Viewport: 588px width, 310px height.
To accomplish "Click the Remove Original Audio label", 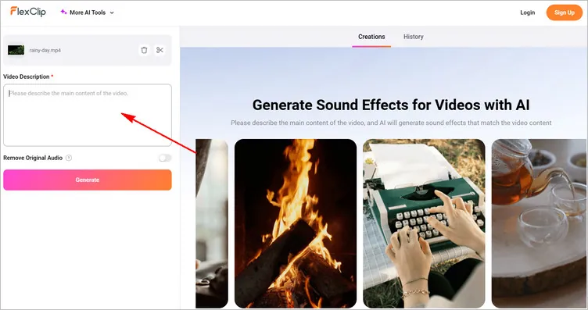I will (33, 158).
